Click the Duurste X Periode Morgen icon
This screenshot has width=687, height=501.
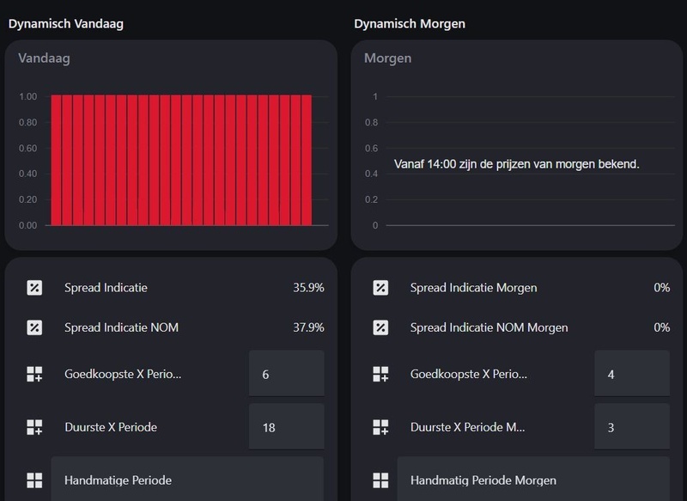380,427
